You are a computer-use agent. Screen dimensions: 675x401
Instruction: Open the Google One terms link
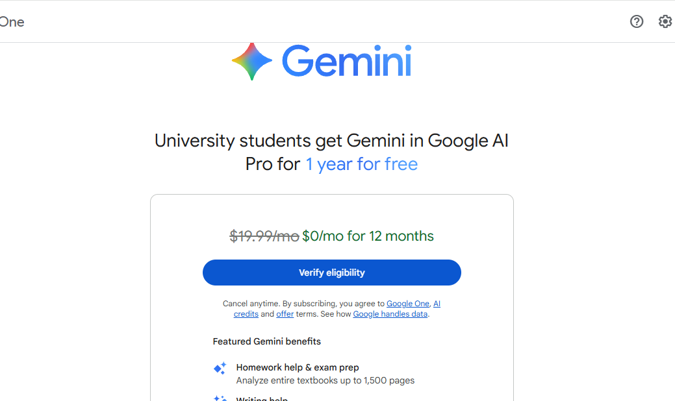pyautogui.click(x=407, y=304)
